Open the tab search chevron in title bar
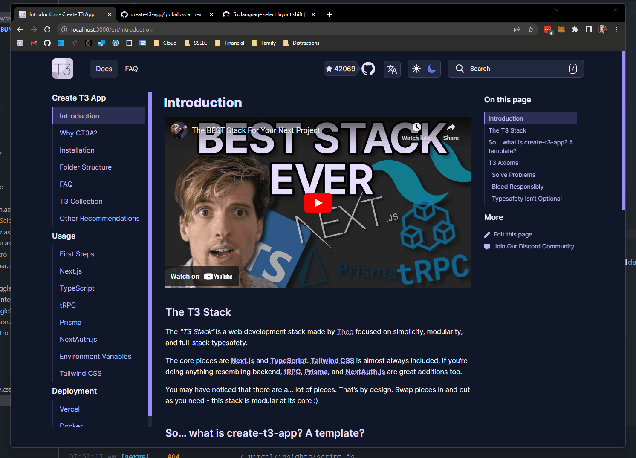Image resolution: width=636 pixels, height=458 pixels. [556, 10]
